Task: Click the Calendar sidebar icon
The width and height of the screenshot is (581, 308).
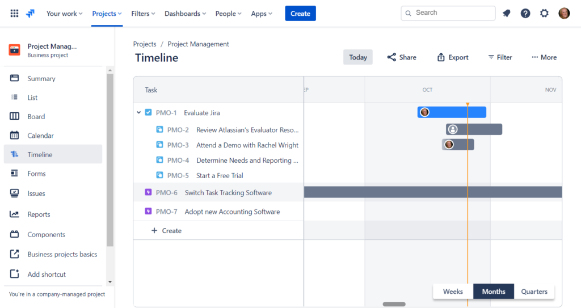Action: (x=14, y=136)
